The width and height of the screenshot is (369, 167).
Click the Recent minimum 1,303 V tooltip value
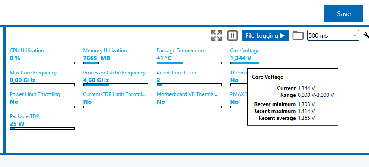pos(306,104)
